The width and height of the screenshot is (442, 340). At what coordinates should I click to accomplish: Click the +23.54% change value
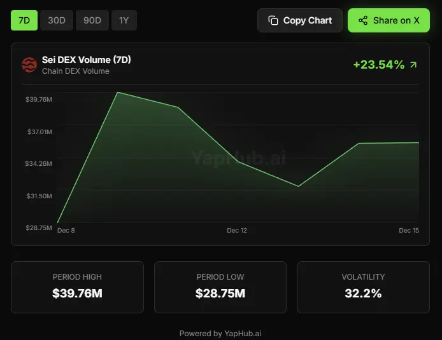click(379, 65)
